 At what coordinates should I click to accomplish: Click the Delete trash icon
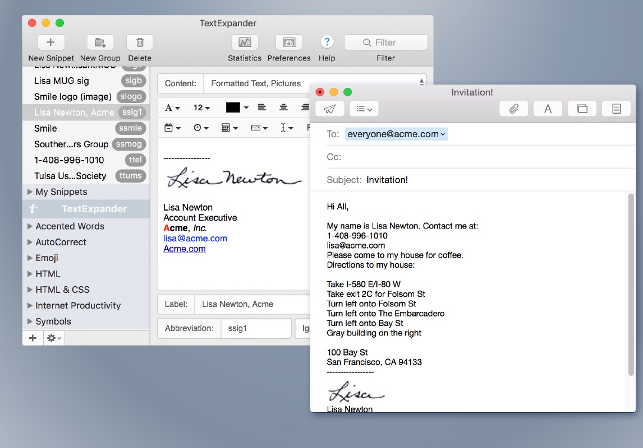[140, 43]
